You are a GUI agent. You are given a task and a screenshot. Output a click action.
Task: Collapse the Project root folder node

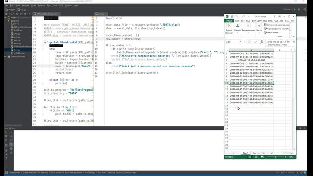[5, 18]
